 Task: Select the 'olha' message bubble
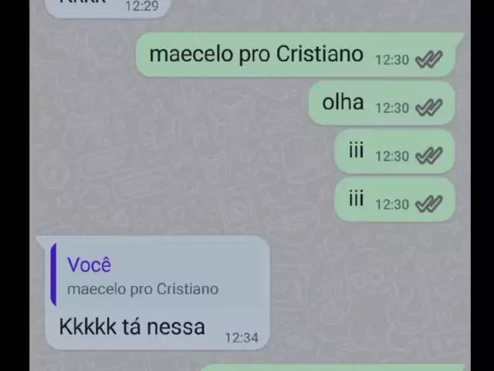point(381,103)
